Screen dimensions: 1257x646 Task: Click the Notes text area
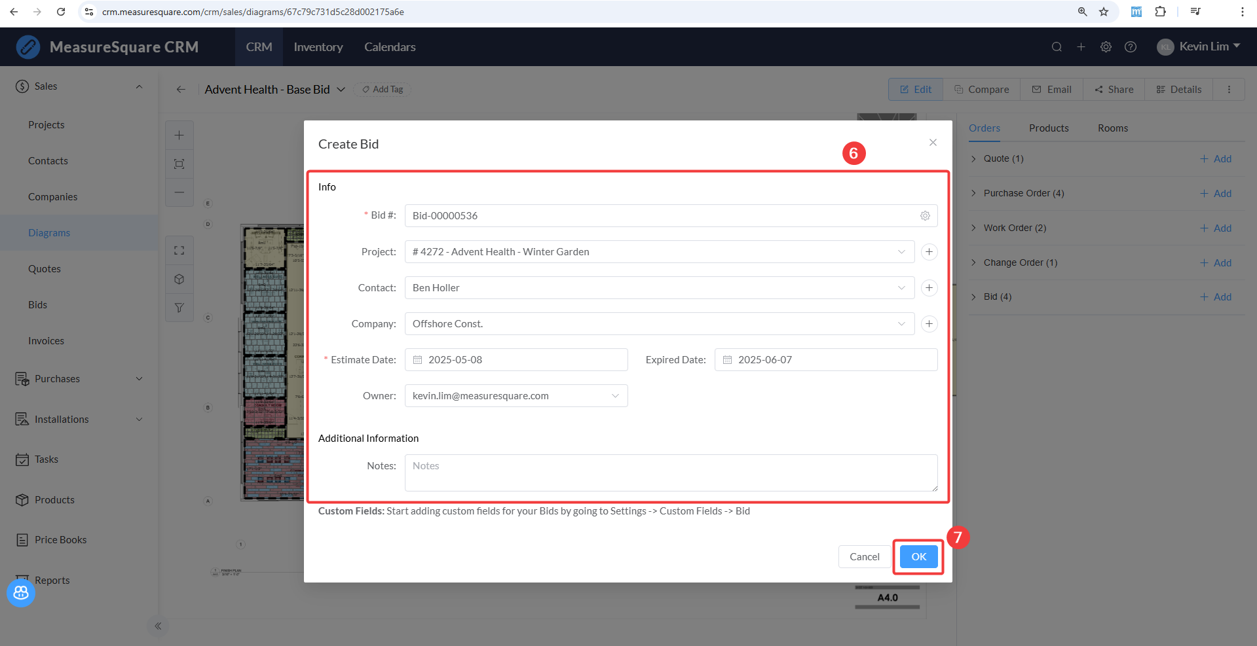(671, 473)
